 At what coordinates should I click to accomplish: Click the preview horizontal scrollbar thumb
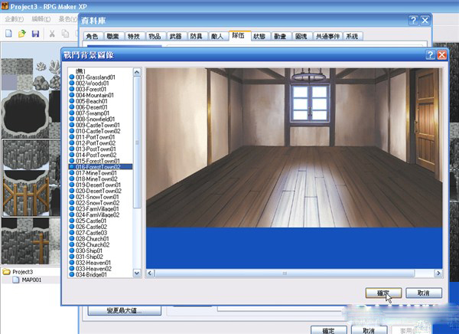(x=285, y=273)
